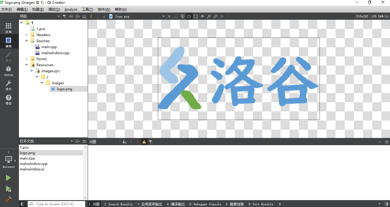Build project with hammer icon
This screenshot has width=390, height=207.
click(8, 200)
